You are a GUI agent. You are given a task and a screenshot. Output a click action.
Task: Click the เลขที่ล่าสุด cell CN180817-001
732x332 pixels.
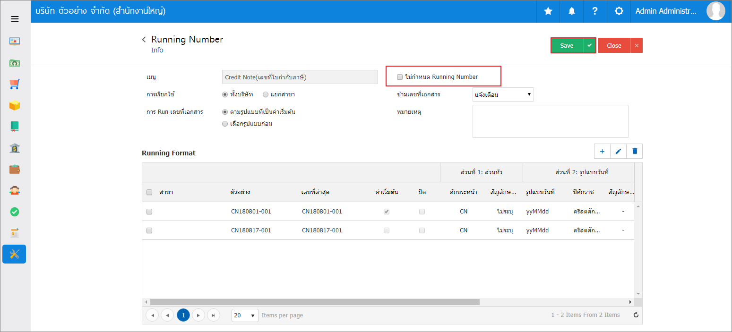click(x=322, y=230)
